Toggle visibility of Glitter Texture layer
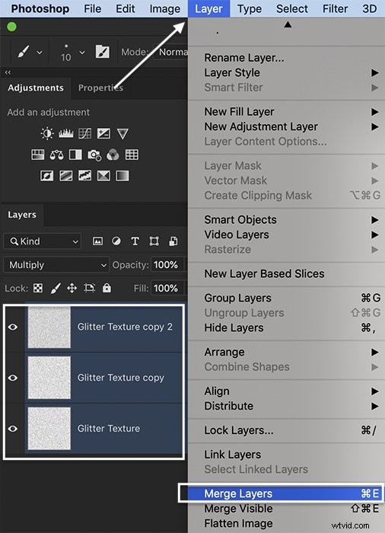 tap(13, 429)
